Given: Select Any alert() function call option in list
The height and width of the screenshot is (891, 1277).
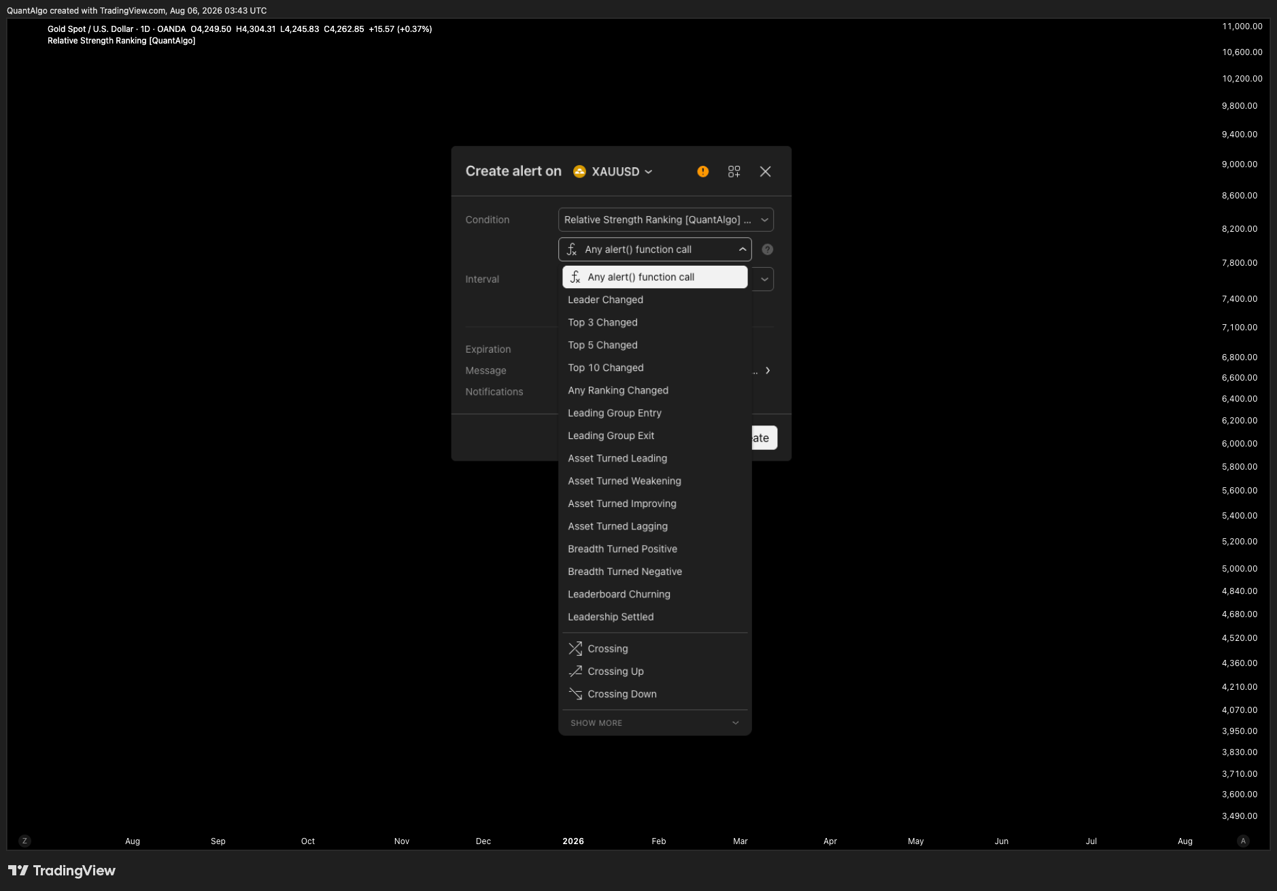Looking at the screenshot, I should 655,277.
